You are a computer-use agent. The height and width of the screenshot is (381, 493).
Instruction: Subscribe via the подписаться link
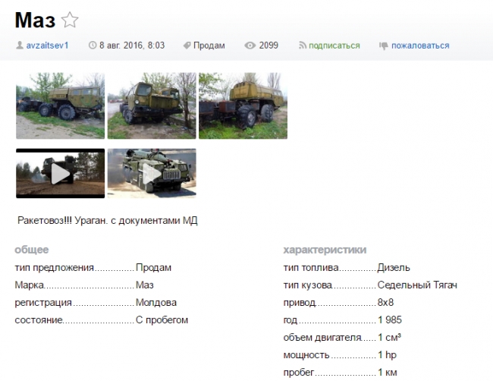334,46
